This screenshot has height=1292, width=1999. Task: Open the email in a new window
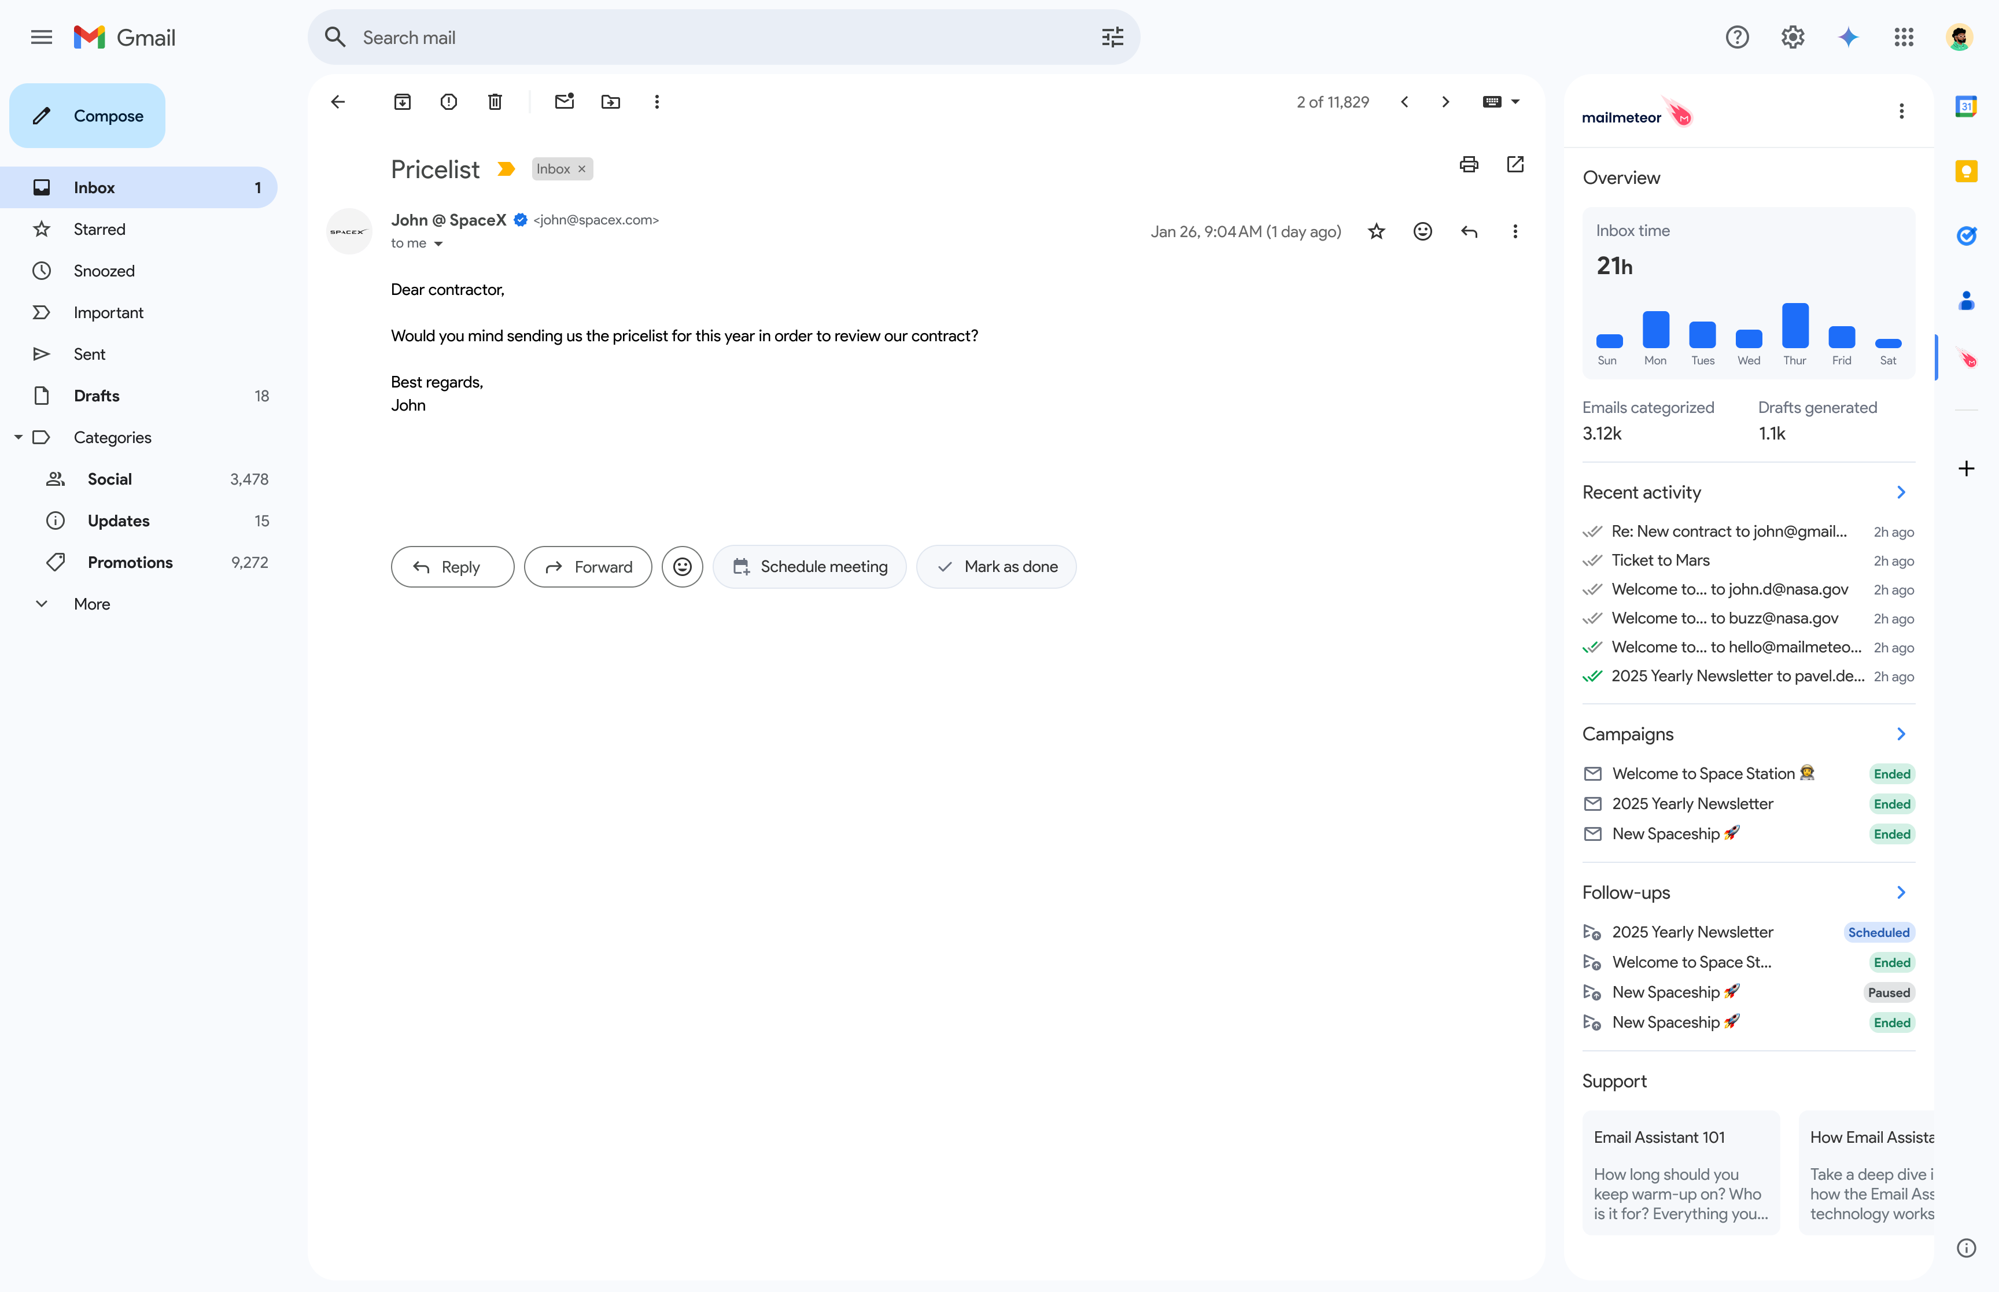[x=1515, y=164]
